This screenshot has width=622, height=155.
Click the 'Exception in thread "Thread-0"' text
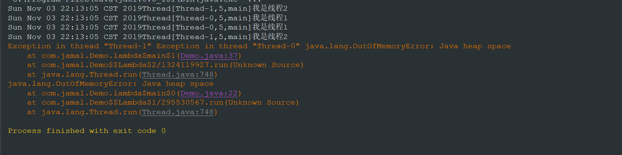click(x=228, y=46)
